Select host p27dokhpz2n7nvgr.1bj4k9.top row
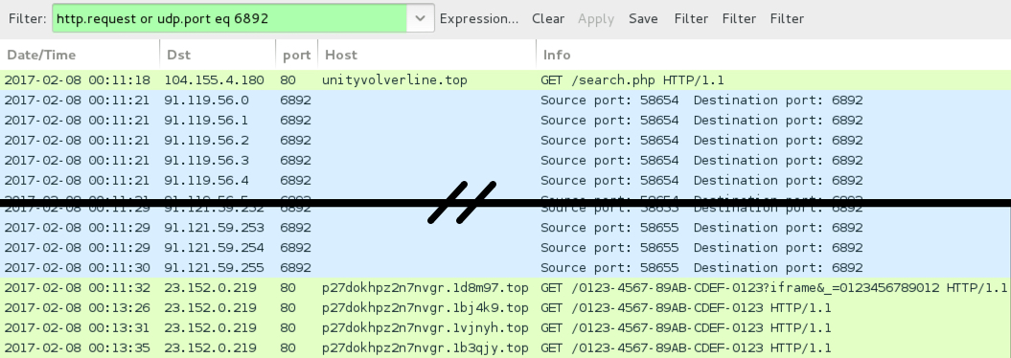The width and height of the screenshot is (1011, 358). click(506, 308)
